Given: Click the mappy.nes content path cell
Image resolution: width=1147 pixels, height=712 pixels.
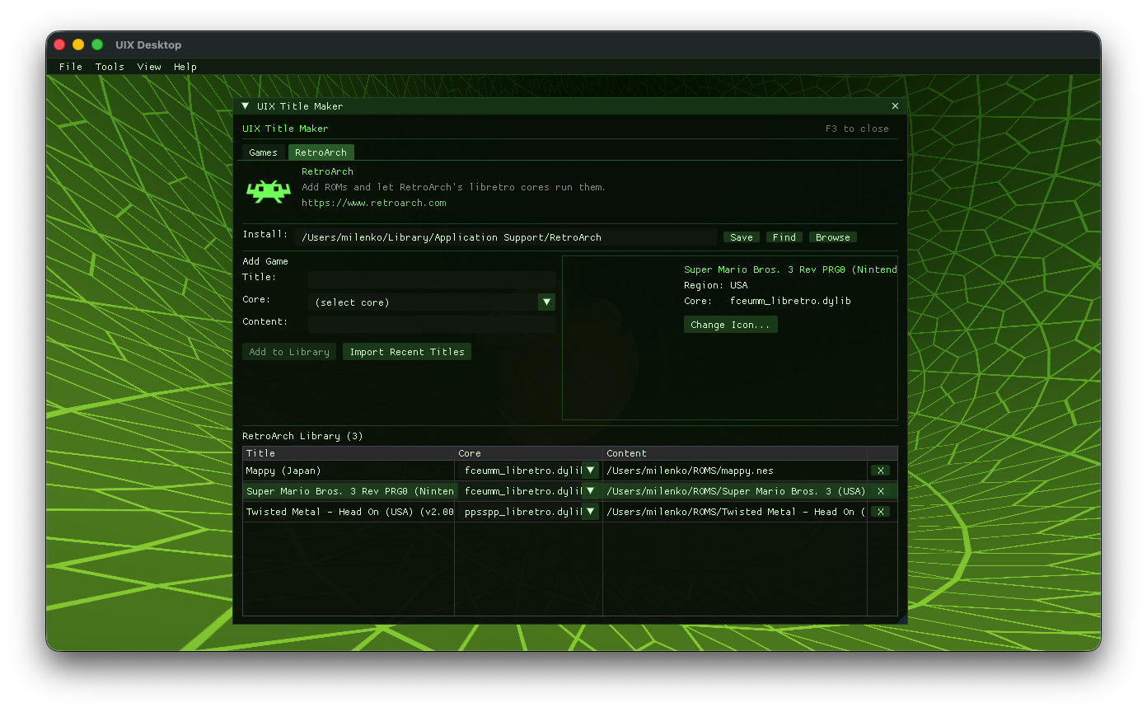Looking at the screenshot, I should (735, 471).
